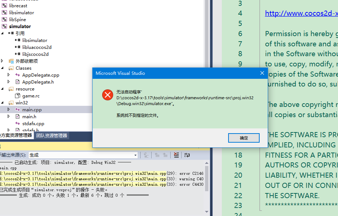This screenshot has height=216, width=338.
Task: Click editor line 22 THE SOFTWARE text
Action: (292, 196)
